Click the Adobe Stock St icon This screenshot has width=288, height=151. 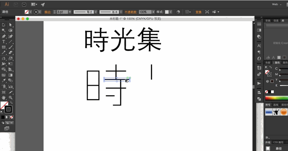pyautogui.click(x=24, y=4)
